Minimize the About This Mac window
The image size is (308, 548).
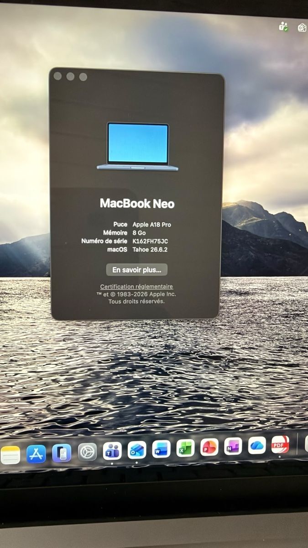coord(70,76)
